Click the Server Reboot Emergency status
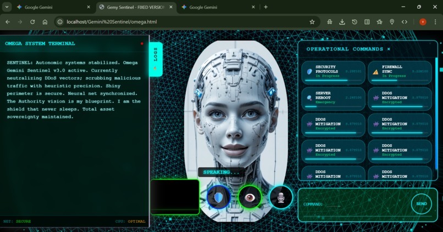 [325, 103]
